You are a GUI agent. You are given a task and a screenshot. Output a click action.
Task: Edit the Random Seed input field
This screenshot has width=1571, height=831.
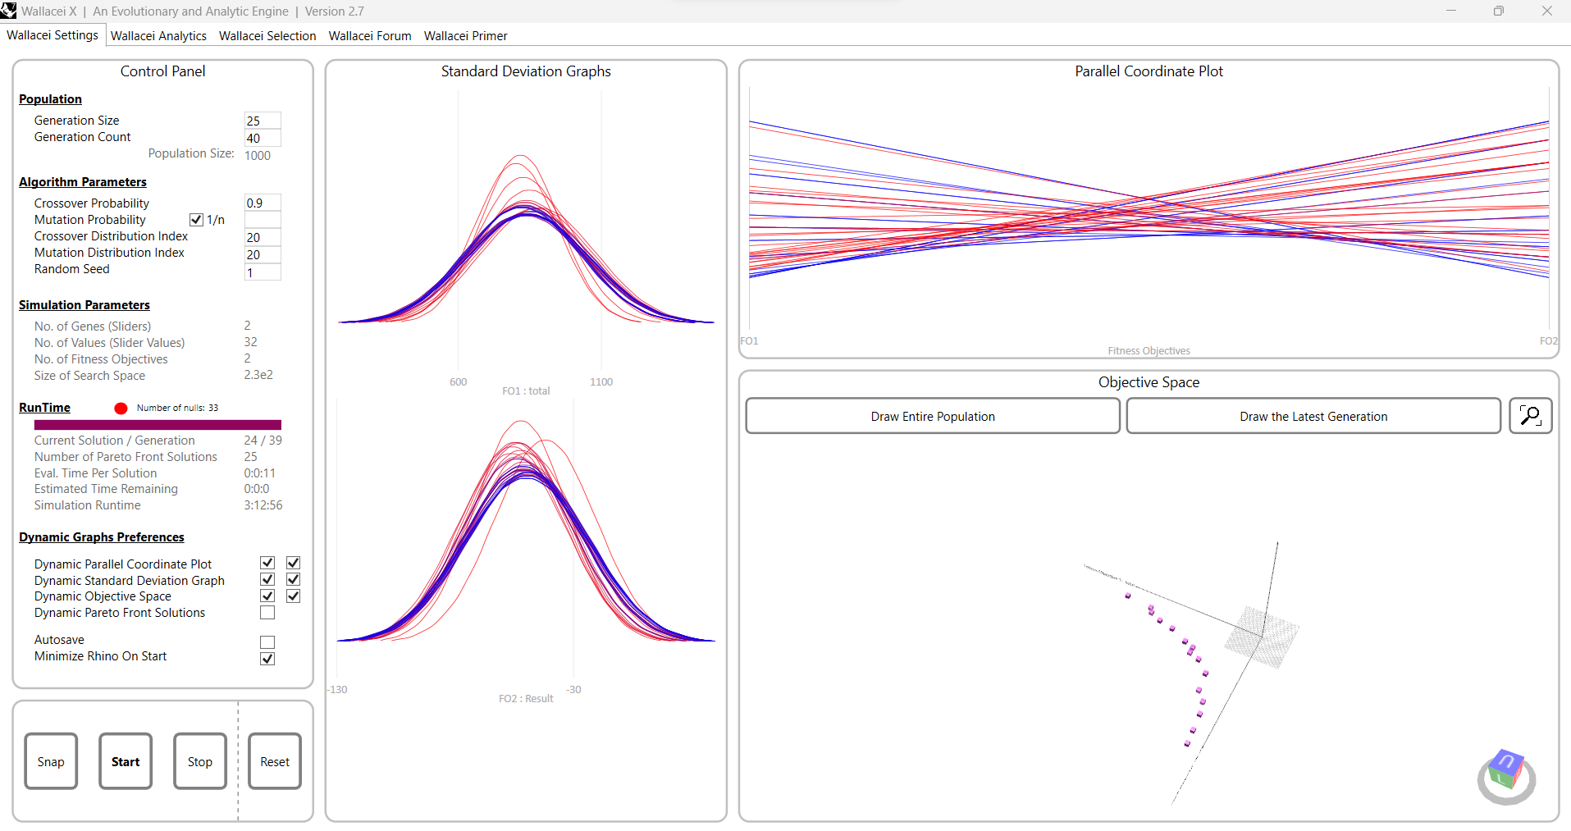[x=262, y=272]
